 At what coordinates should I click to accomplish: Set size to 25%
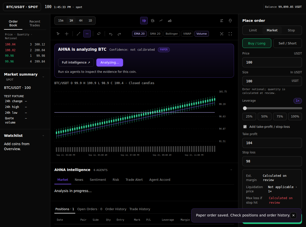click(249, 116)
